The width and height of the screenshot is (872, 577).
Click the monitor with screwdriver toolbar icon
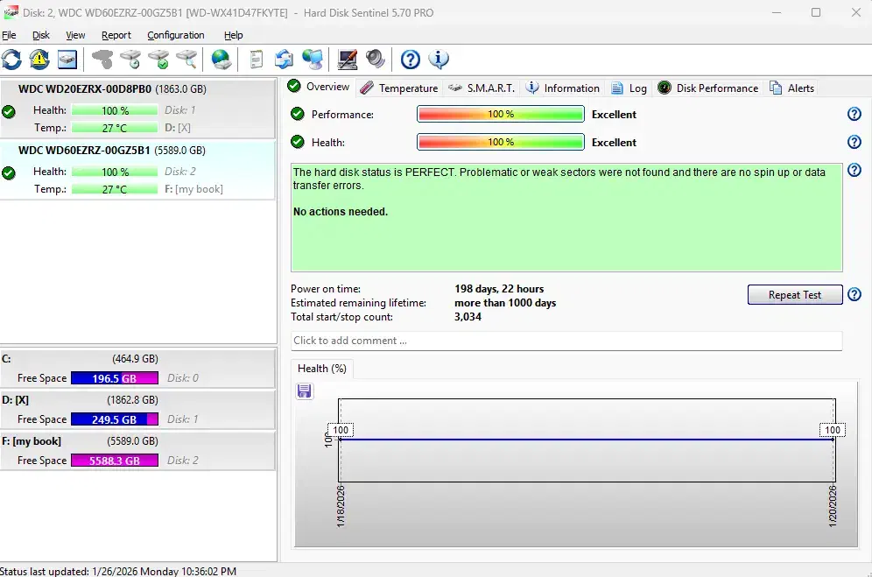coord(348,60)
